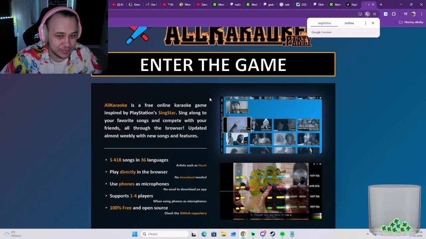Switch to the 'zub' Google search tab

coord(285,4)
